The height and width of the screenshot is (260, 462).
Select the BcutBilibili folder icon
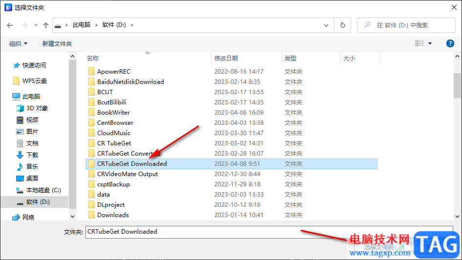(91, 102)
